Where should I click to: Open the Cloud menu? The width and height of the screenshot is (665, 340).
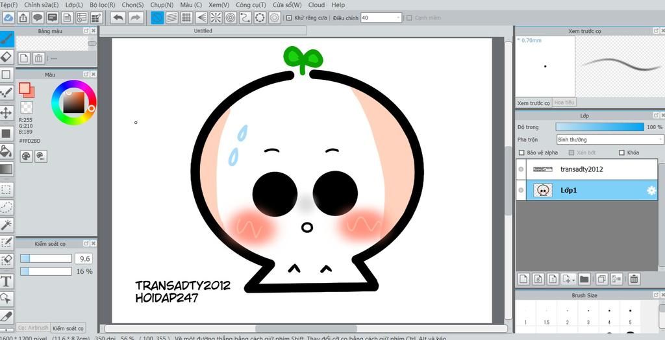[x=316, y=5]
